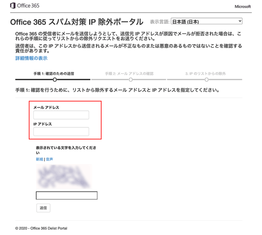Click the メール アドレス label

coord(46,107)
